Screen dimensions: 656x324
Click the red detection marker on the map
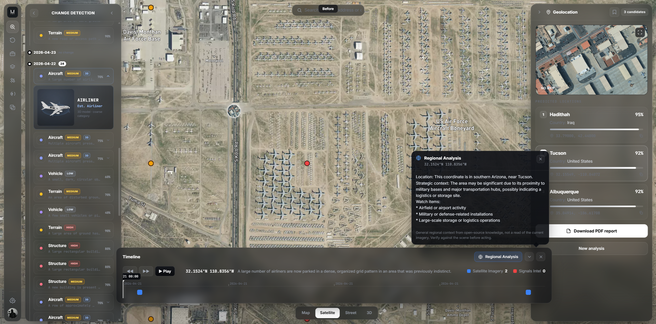pyautogui.click(x=307, y=163)
